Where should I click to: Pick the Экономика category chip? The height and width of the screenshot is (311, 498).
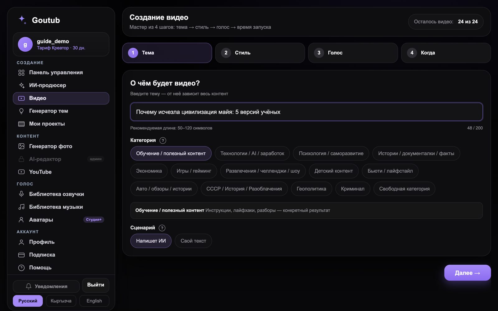(x=149, y=171)
